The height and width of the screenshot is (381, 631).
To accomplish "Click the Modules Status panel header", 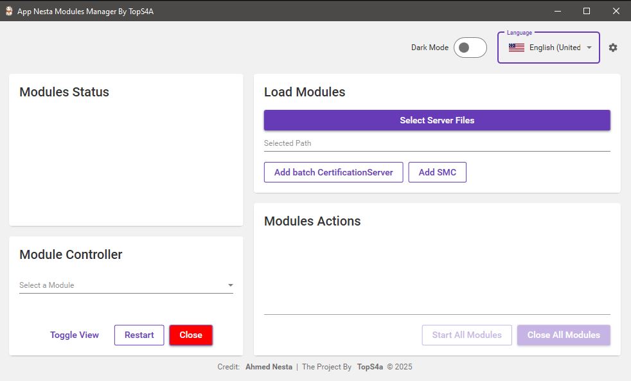I will point(64,92).
